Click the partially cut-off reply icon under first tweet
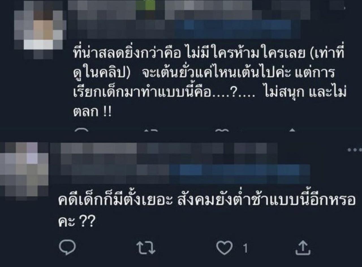 coord(82,130)
